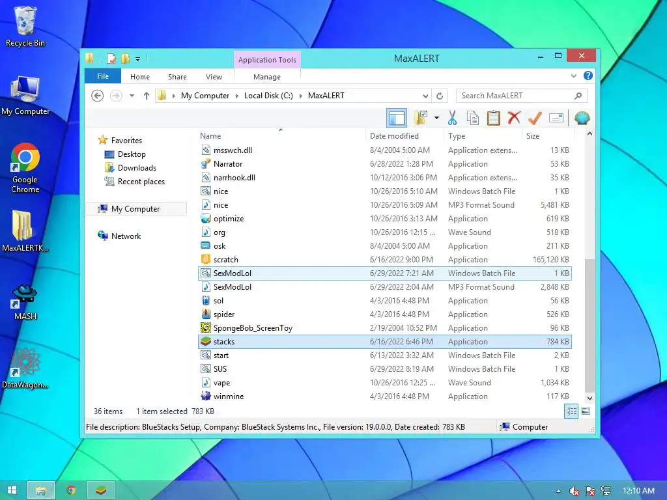This screenshot has height=500, width=667.
Task: Click Local Disk (C:) in the breadcrumb
Action: pos(268,96)
